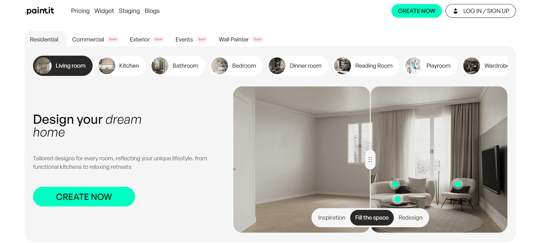Click the before/after comparison slider handle

tap(370, 159)
